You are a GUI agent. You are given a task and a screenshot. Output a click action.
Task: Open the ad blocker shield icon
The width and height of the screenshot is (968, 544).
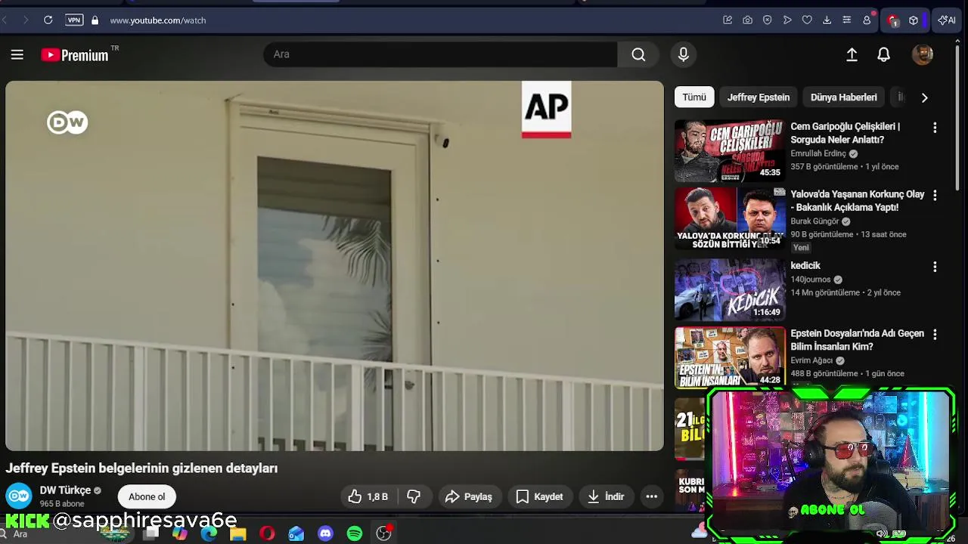[x=767, y=20]
